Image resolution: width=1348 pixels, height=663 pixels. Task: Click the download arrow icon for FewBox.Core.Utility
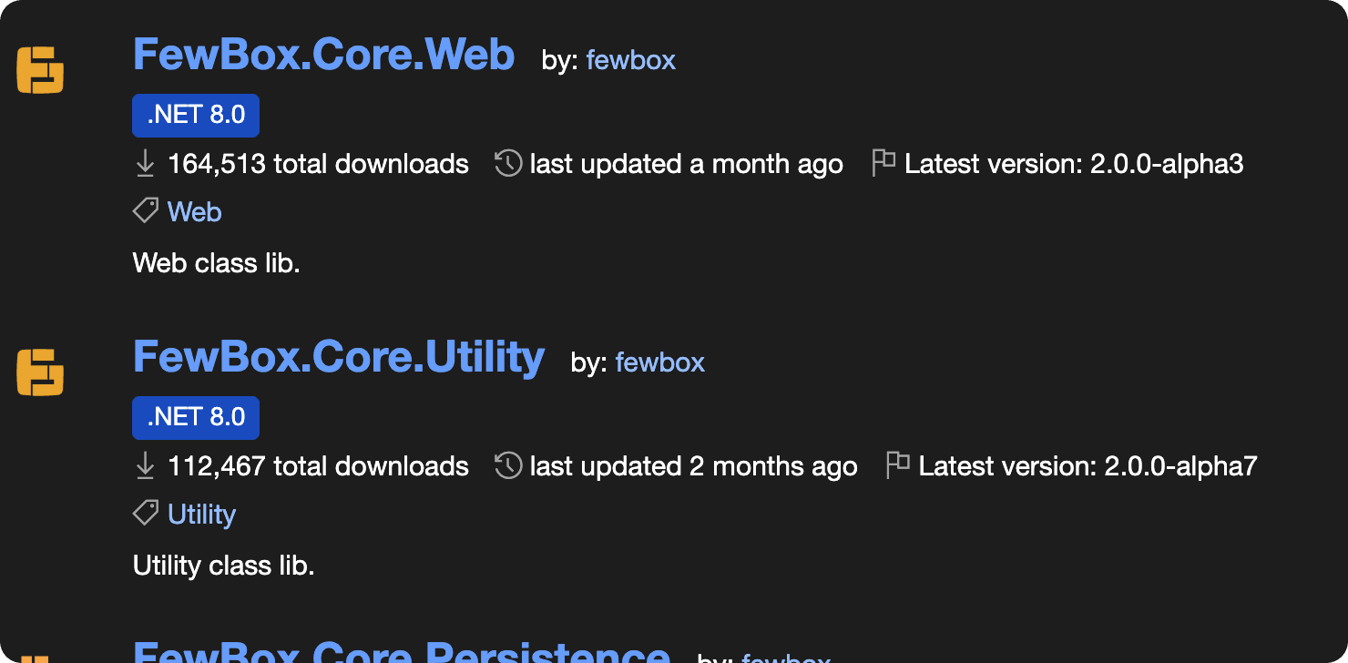point(145,465)
